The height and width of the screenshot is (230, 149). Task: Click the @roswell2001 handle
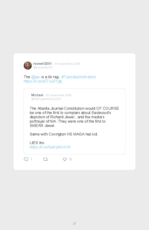click(x=43, y=68)
